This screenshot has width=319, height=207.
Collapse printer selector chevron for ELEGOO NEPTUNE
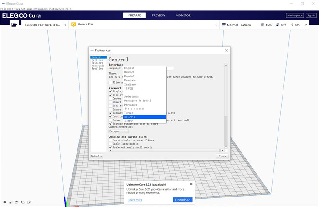tap(65, 25)
